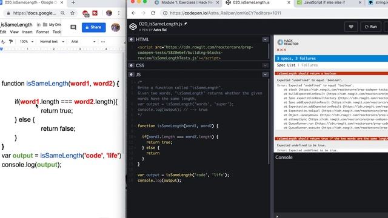Screen dimensions: 388x218
Task: Click the Share button in Google Docs
Action: tap(93, 27)
